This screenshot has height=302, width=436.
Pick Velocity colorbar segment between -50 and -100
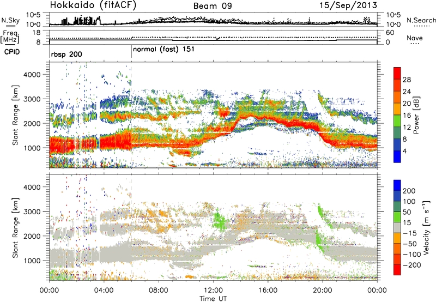pyautogui.click(x=397, y=249)
